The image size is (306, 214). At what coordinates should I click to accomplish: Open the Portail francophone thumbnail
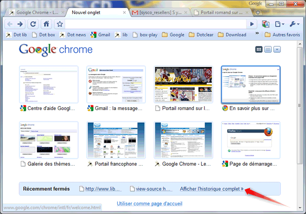[116, 140]
